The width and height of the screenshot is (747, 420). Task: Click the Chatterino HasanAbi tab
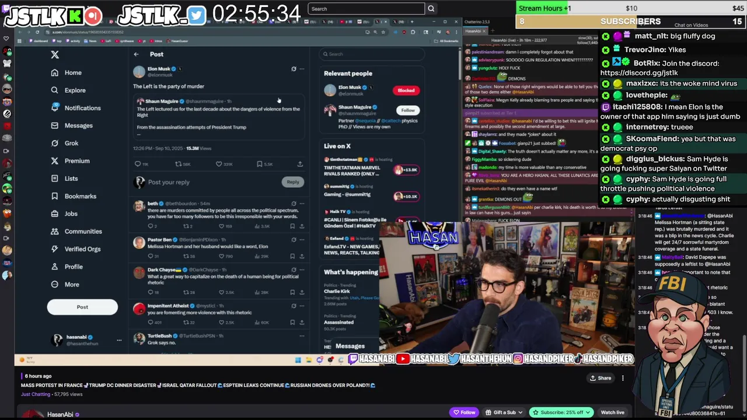474,31
